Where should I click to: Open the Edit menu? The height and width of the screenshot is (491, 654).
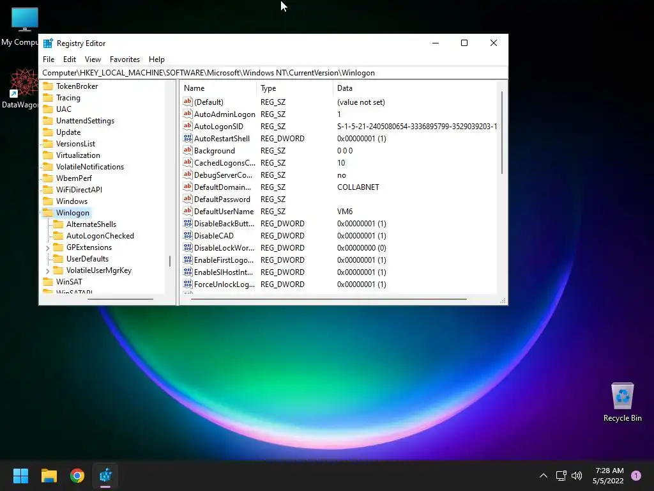point(69,59)
